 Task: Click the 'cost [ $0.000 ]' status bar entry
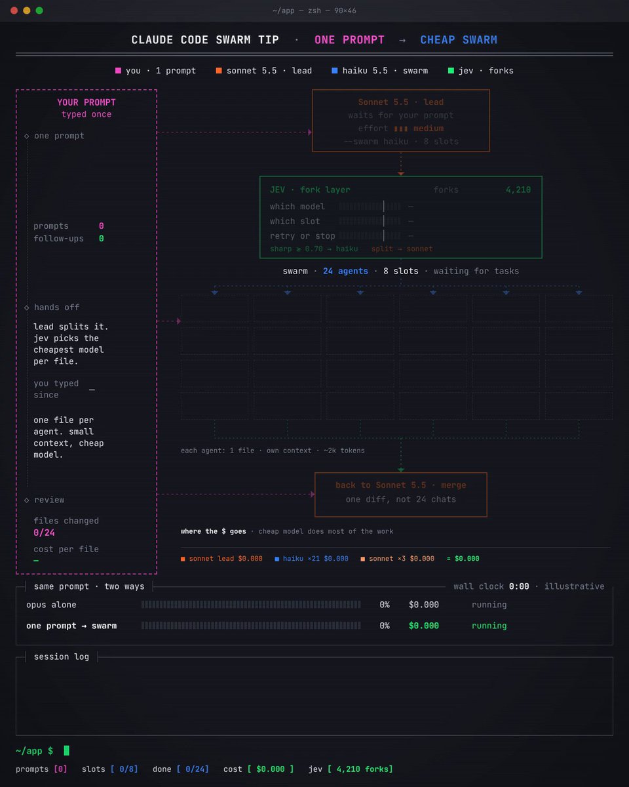coord(259,769)
